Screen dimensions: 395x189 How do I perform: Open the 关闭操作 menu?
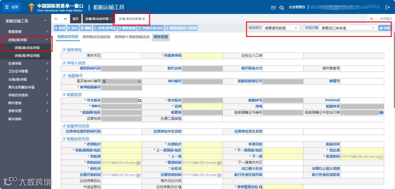(x=386, y=19)
